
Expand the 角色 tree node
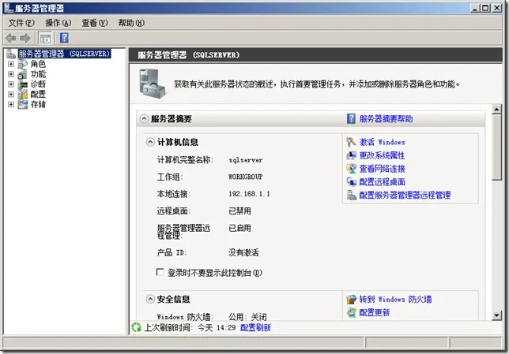[x=11, y=64]
